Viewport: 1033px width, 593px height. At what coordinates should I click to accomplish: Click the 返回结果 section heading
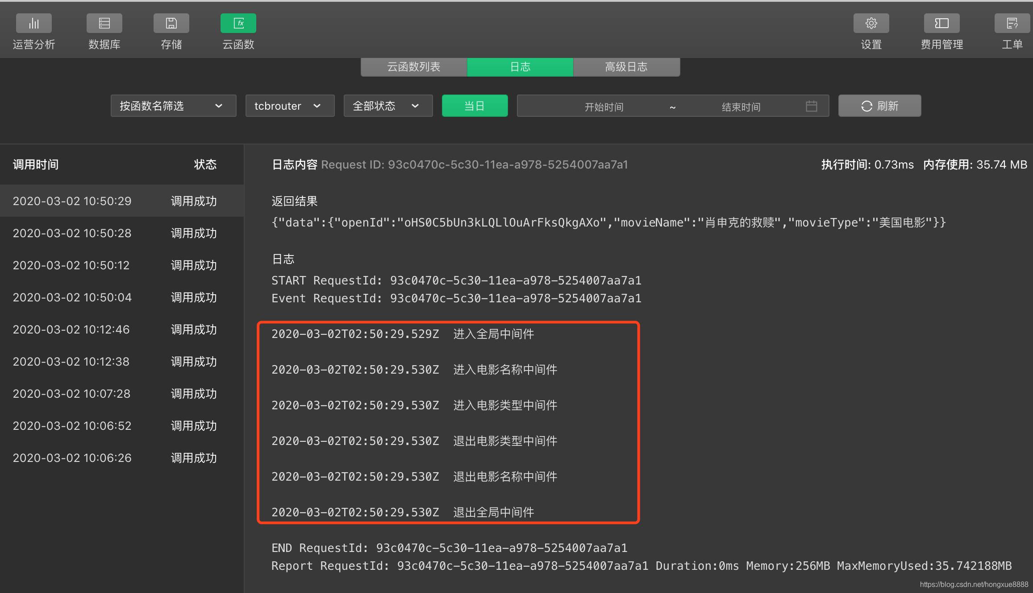[x=295, y=201]
